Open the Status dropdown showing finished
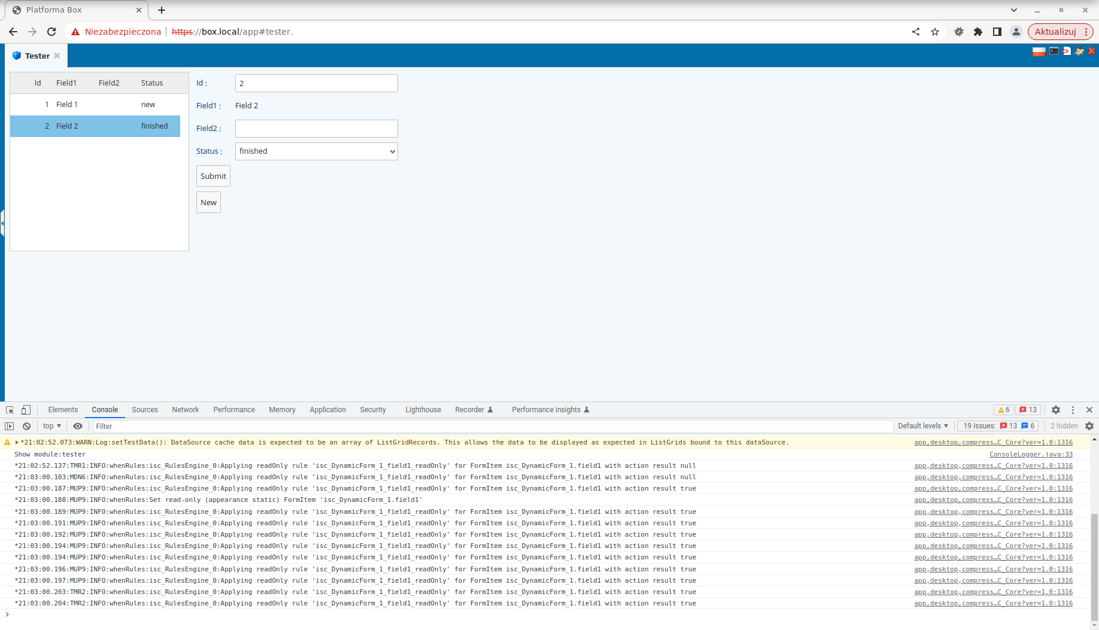This screenshot has width=1099, height=630. (x=316, y=151)
